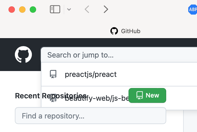Image resolution: width=197 pixels, height=132 pixels.
Task: Close the Safari window with red button
Action: [12, 10]
